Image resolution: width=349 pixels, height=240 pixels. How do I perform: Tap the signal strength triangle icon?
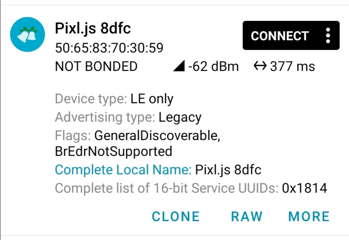(179, 66)
